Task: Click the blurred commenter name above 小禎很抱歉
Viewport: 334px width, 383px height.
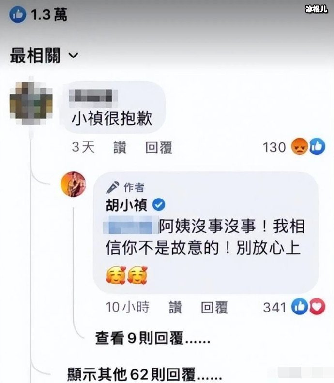Action: pyautogui.click(x=93, y=99)
